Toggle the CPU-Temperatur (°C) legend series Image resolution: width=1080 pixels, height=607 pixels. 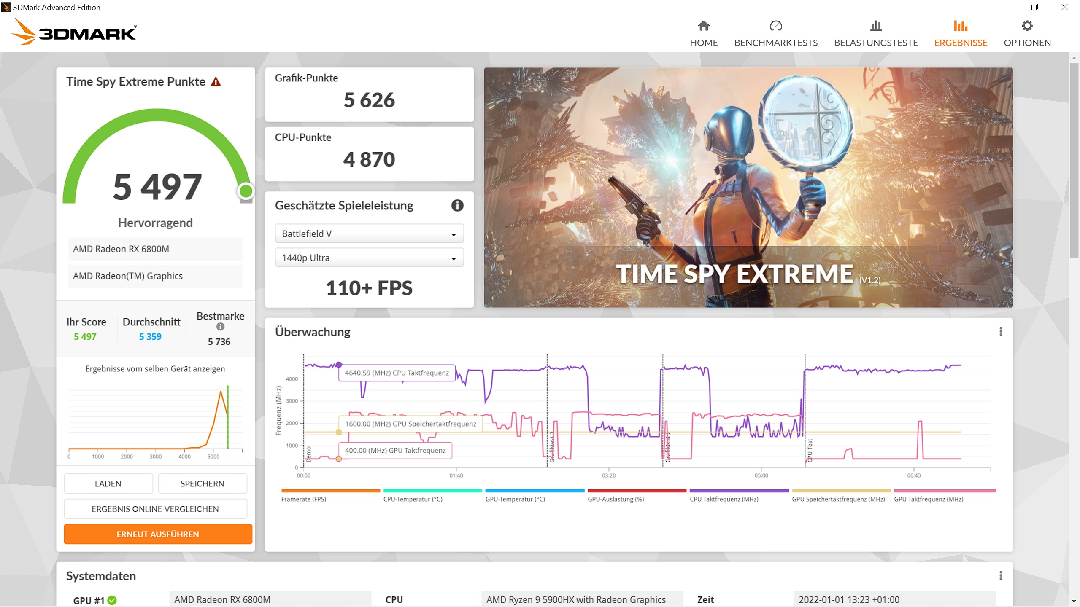pyautogui.click(x=413, y=499)
